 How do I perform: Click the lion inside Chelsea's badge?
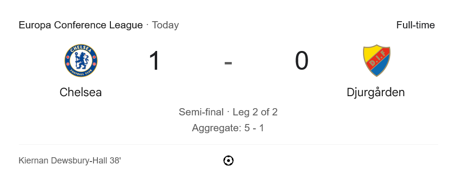81,61
